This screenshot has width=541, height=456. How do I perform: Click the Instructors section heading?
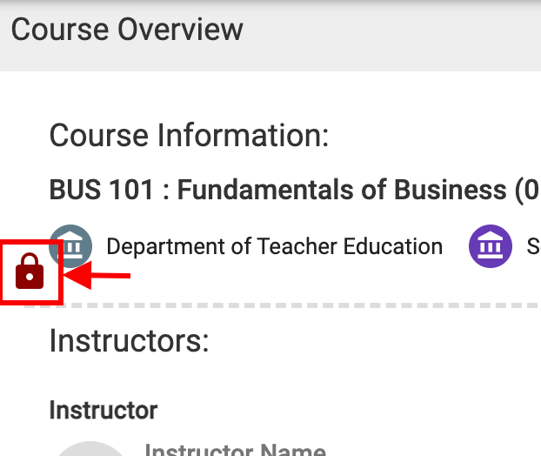click(x=129, y=340)
